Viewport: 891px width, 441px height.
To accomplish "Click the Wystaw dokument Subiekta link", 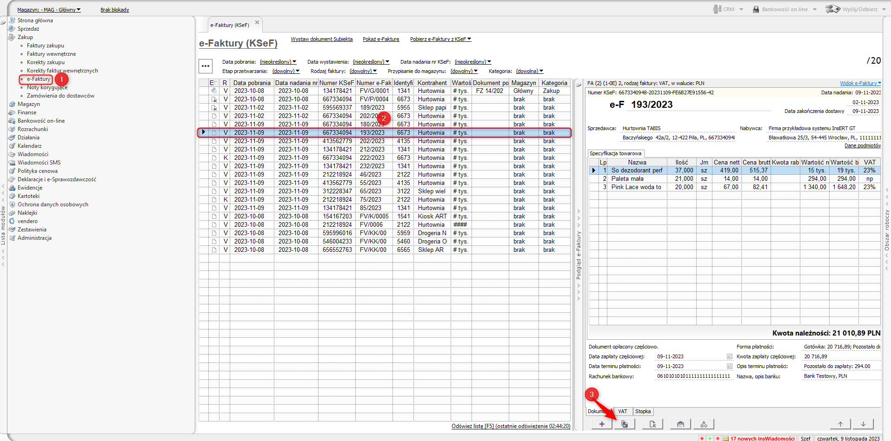I will click(x=321, y=39).
